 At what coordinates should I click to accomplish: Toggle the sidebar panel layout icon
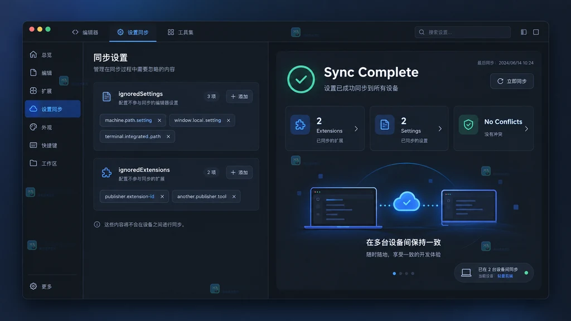pyautogui.click(x=524, y=32)
